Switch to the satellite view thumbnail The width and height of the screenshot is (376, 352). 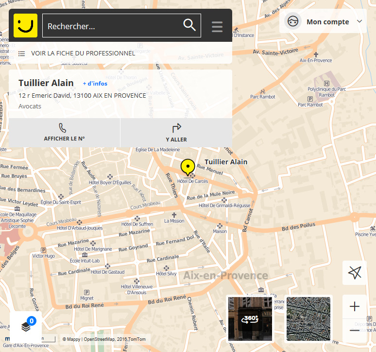point(308,319)
